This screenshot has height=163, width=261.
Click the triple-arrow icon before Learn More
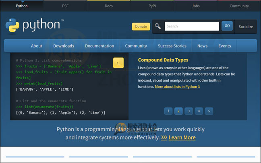coord(164,138)
